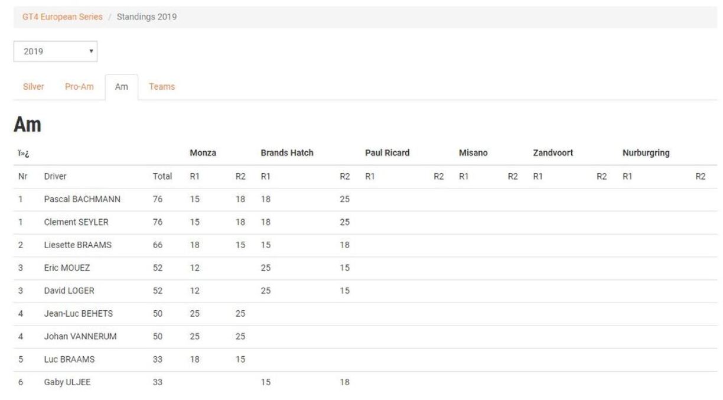Viewport: 723px width, 400px height.
Task: Click the Nurburgring column header
Action: pyautogui.click(x=646, y=153)
